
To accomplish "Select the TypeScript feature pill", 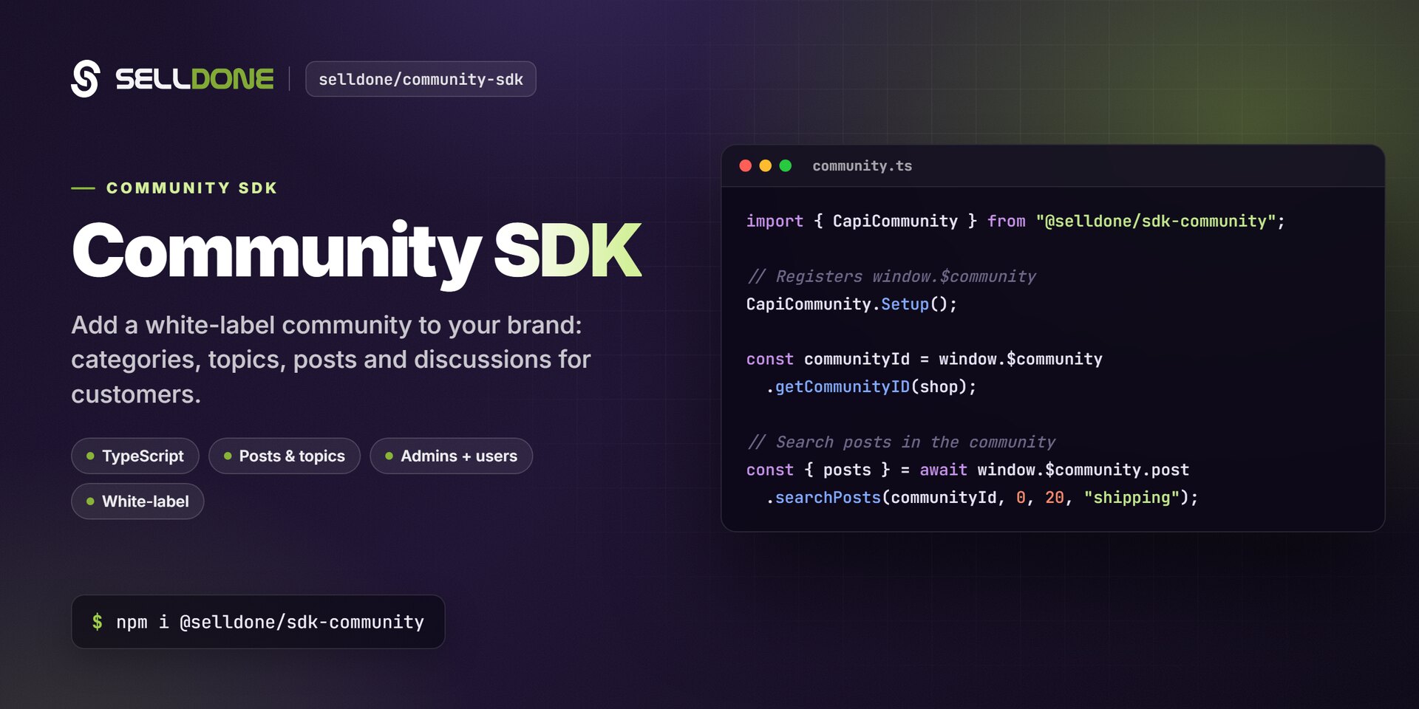I will pos(135,456).
